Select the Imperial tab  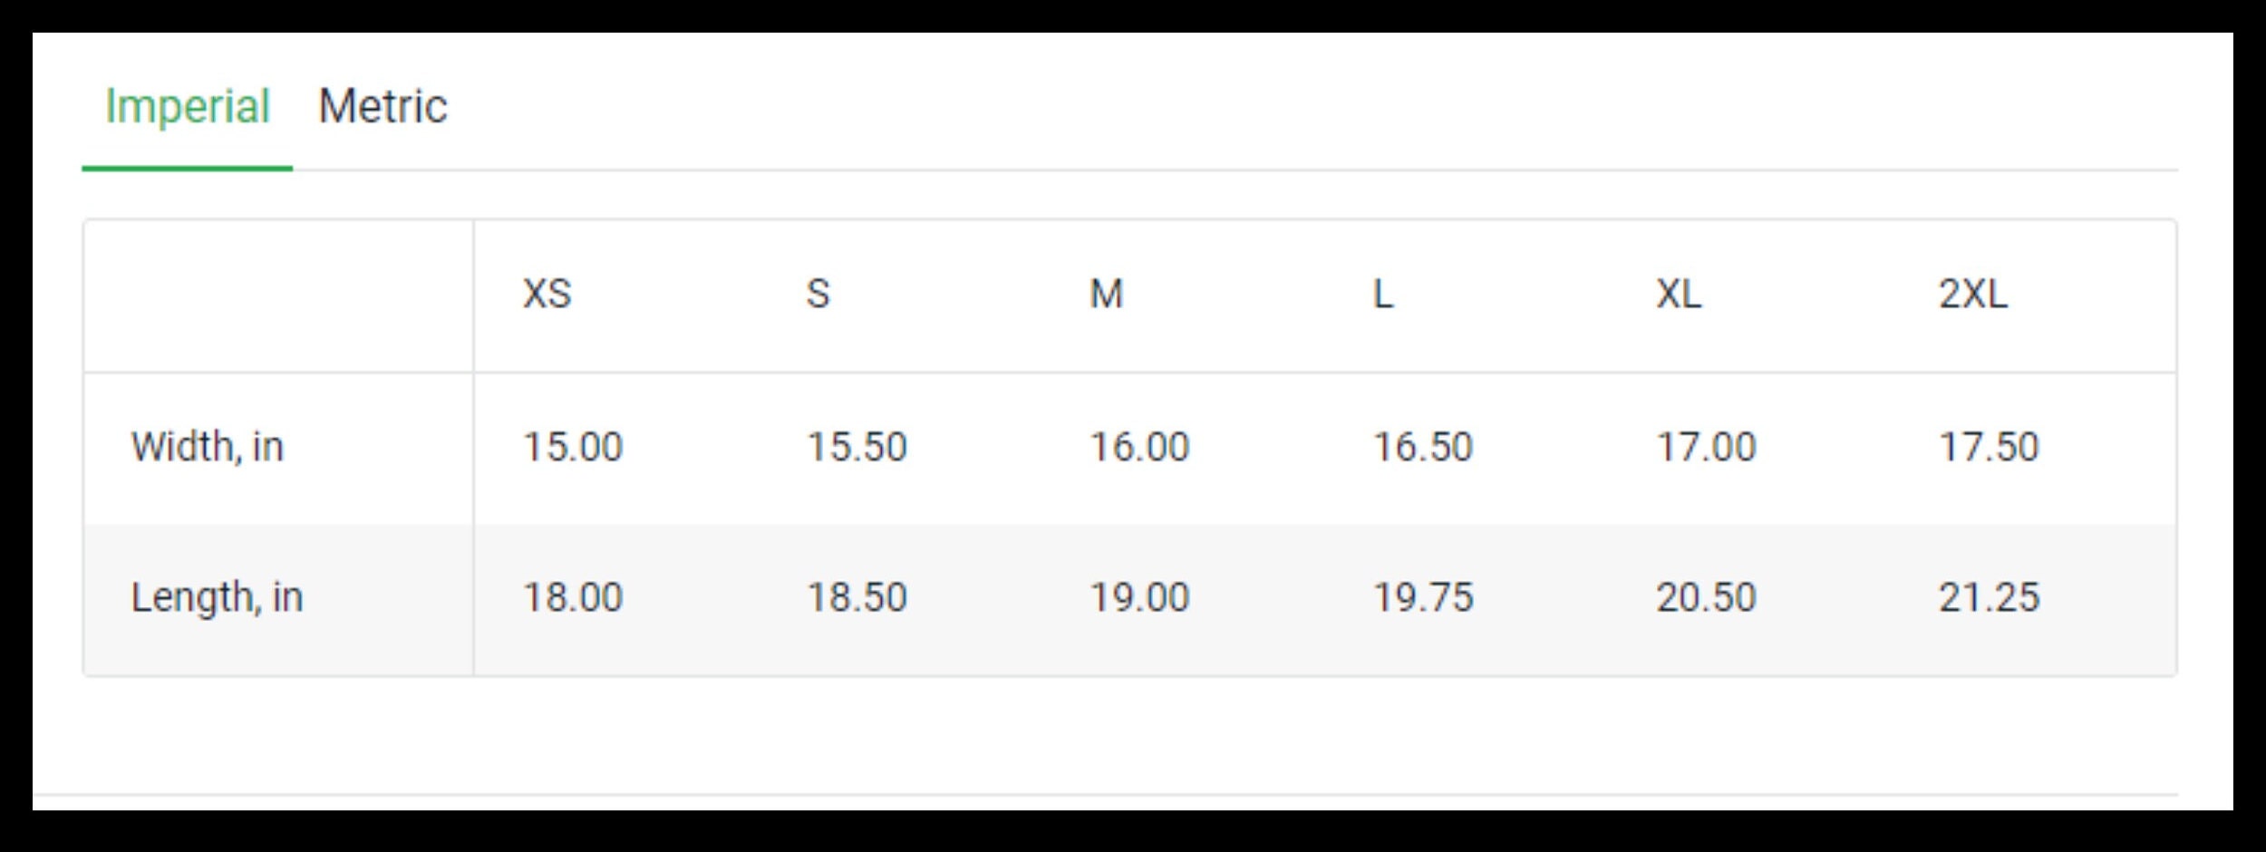(188, 106)
